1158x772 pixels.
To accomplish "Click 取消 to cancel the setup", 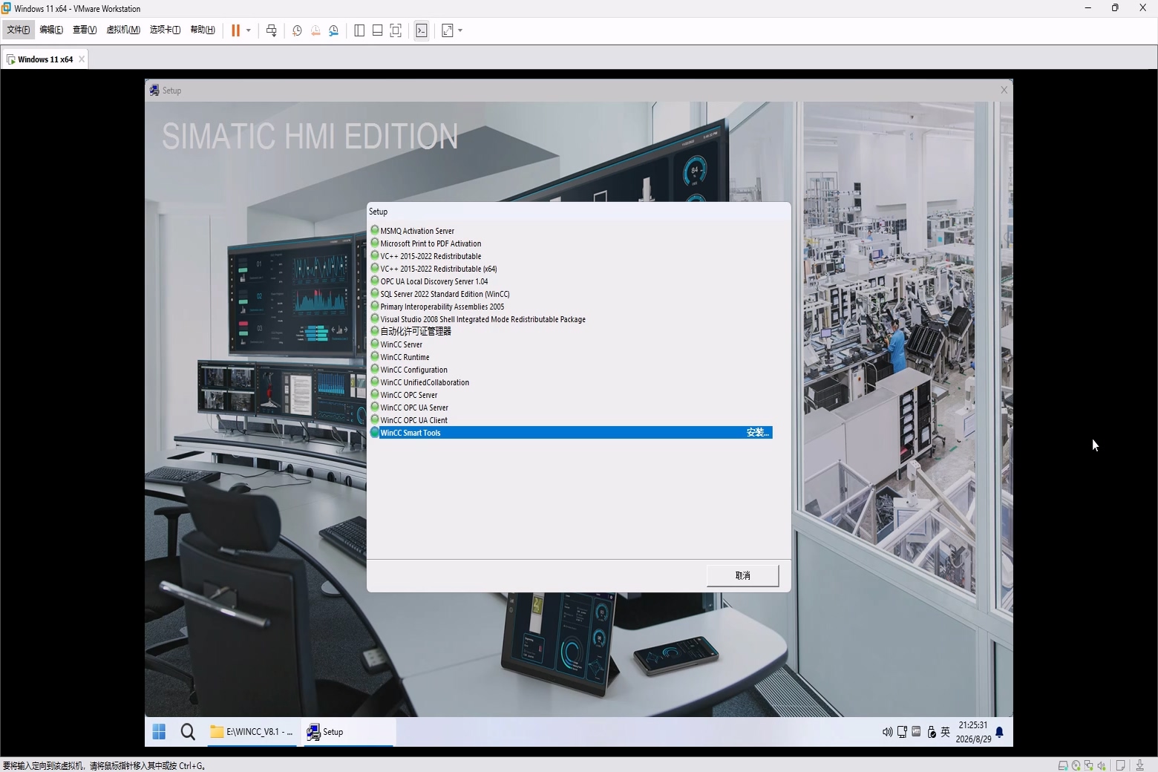I will (x=743, y=575).
